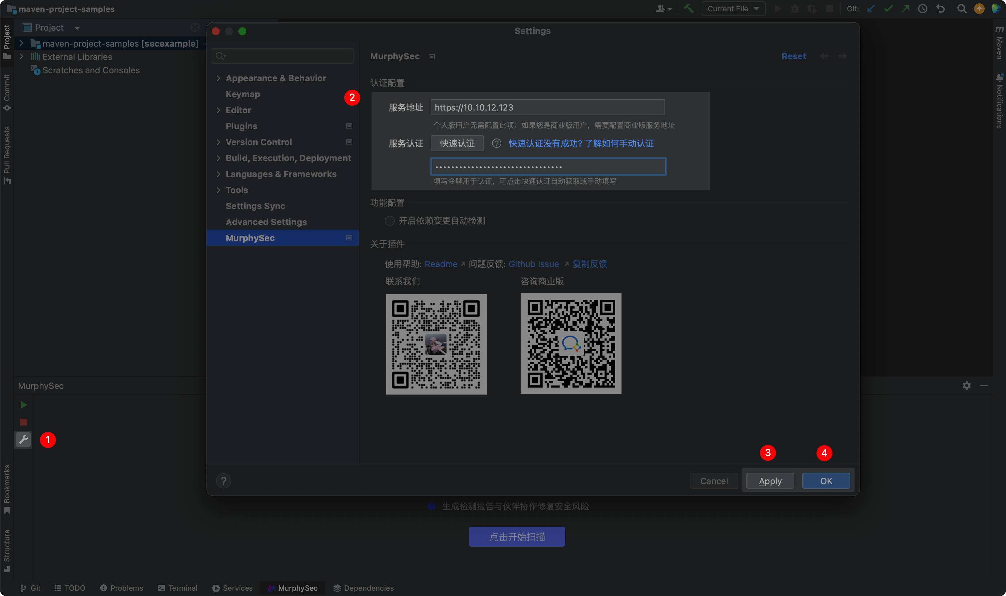
Task: Expand the Tools settings category
Action: point(218,190)
